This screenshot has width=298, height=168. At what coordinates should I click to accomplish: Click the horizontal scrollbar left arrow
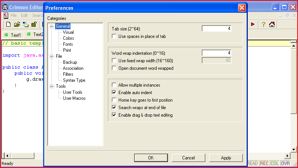pyautogui.click(x=7, y=156)
